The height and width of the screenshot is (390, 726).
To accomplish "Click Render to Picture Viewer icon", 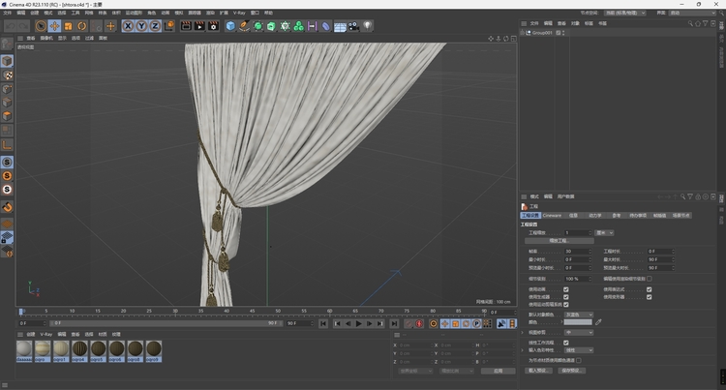I will click(x=199, y=26).
